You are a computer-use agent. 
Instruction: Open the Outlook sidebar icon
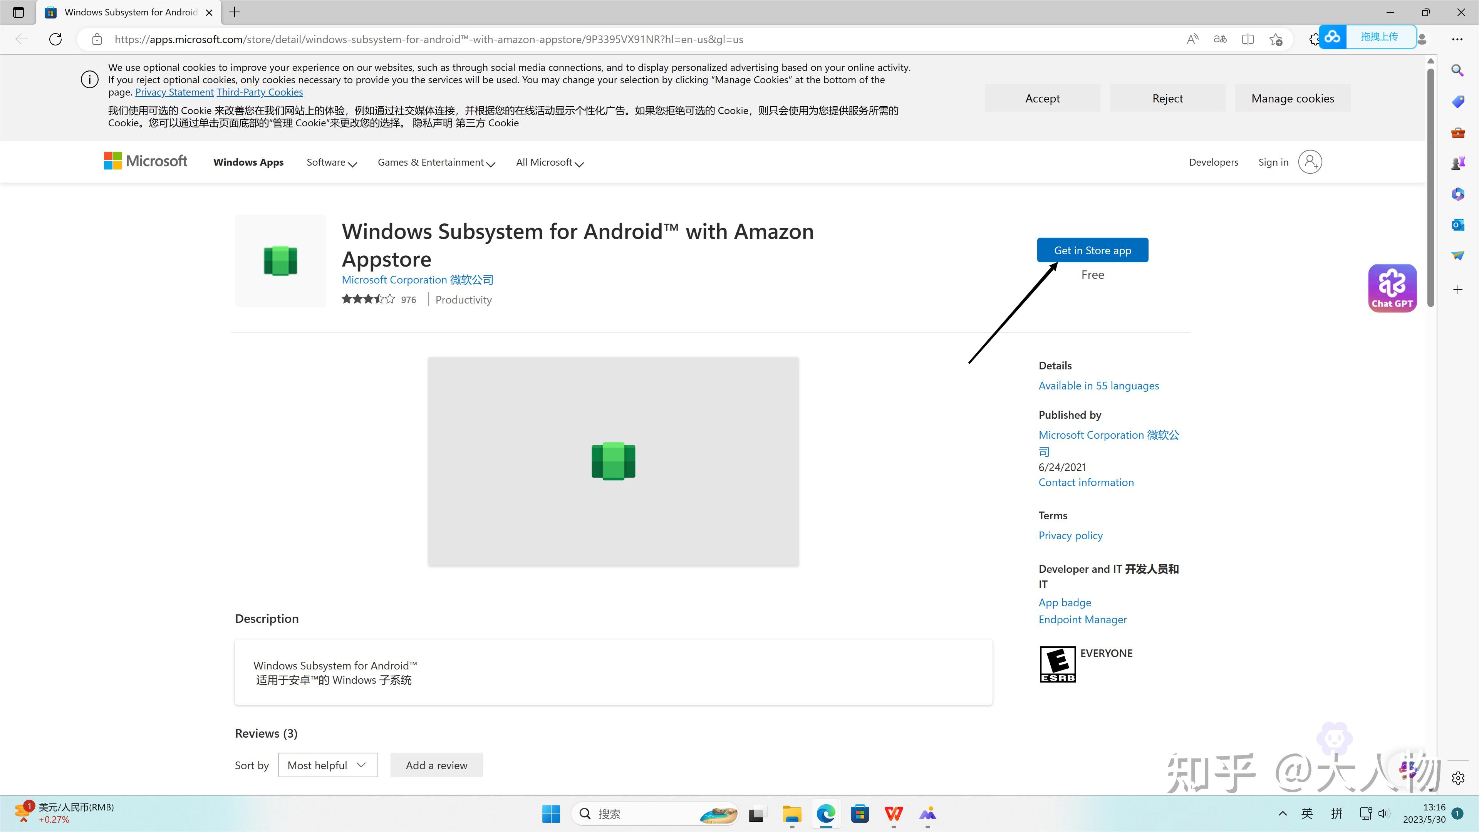pyautogui.click(x=1458, y=225)
